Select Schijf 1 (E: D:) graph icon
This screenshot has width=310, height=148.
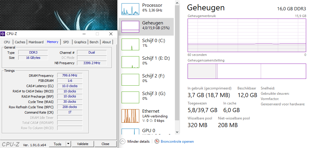(130, 62)
